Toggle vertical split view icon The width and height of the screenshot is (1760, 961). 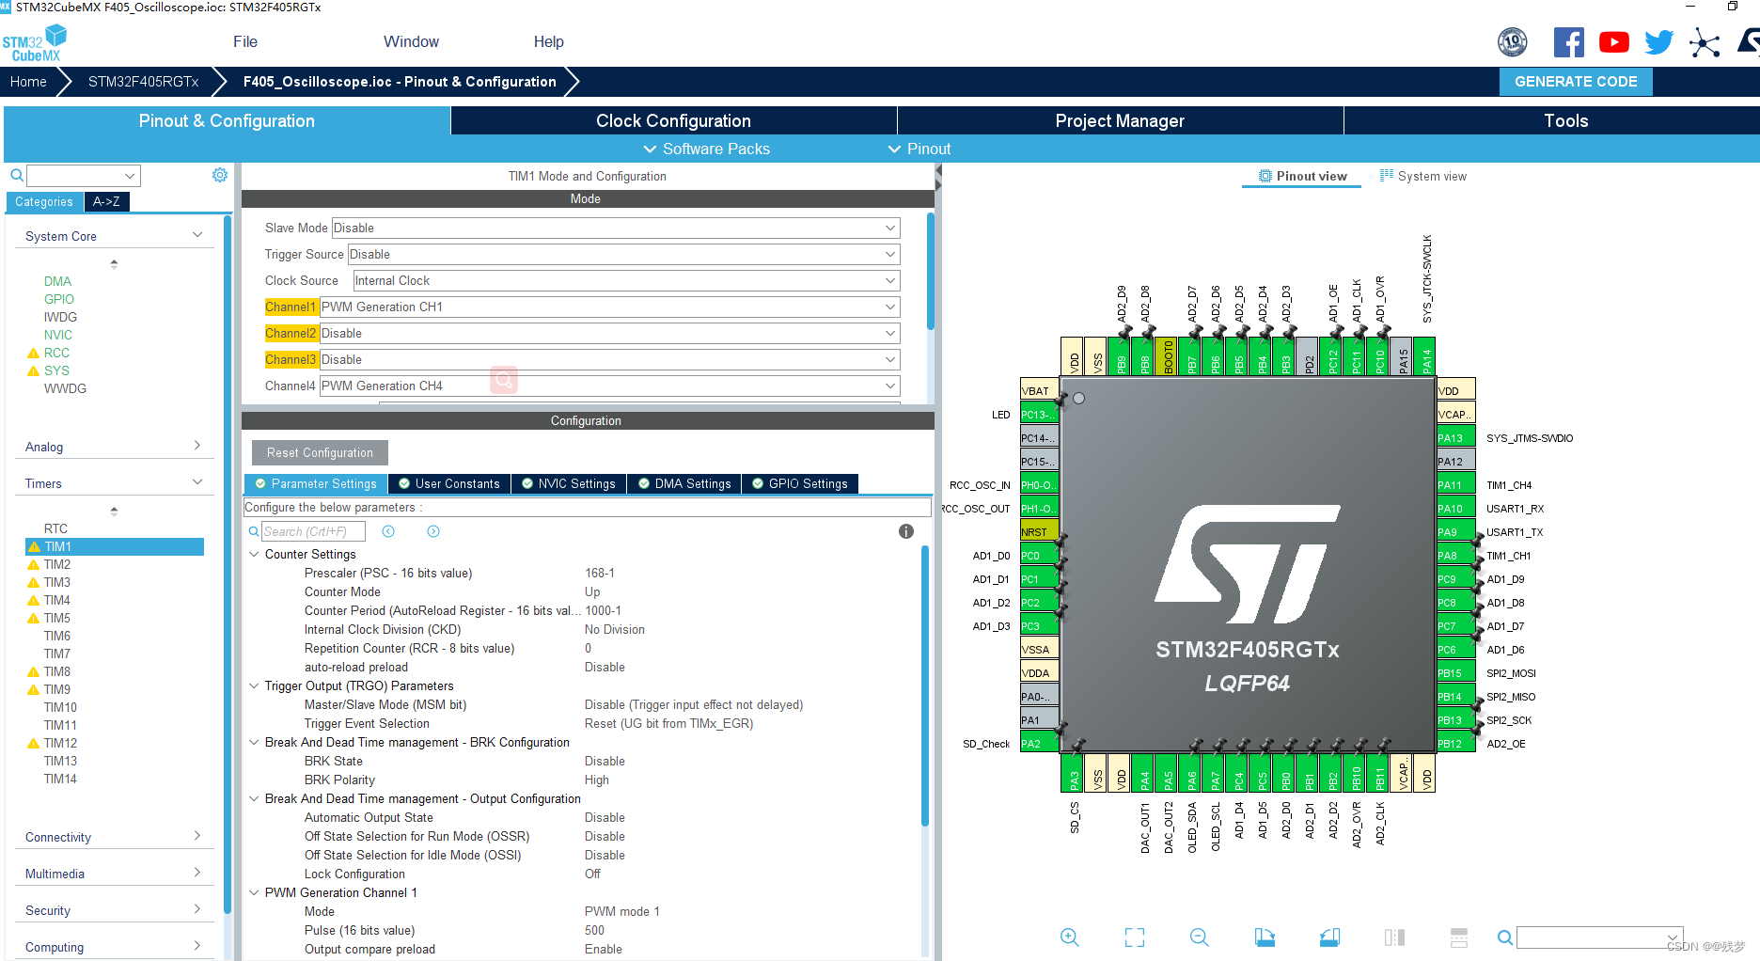(x=1394, y=937)
